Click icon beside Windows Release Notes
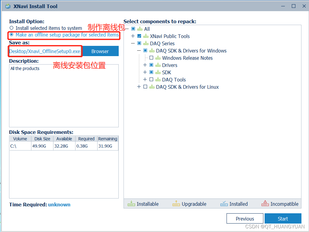This screenshot has height=232, width=309. point(158,58)
